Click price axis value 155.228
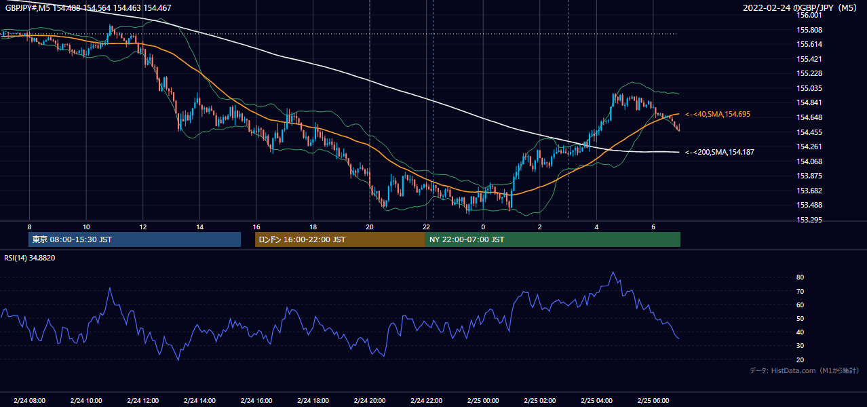This screenshot has height=407, width=867. [809, 73]
